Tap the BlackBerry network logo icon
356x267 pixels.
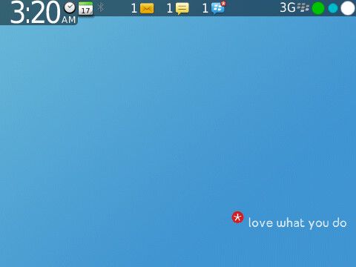point(303,7)
